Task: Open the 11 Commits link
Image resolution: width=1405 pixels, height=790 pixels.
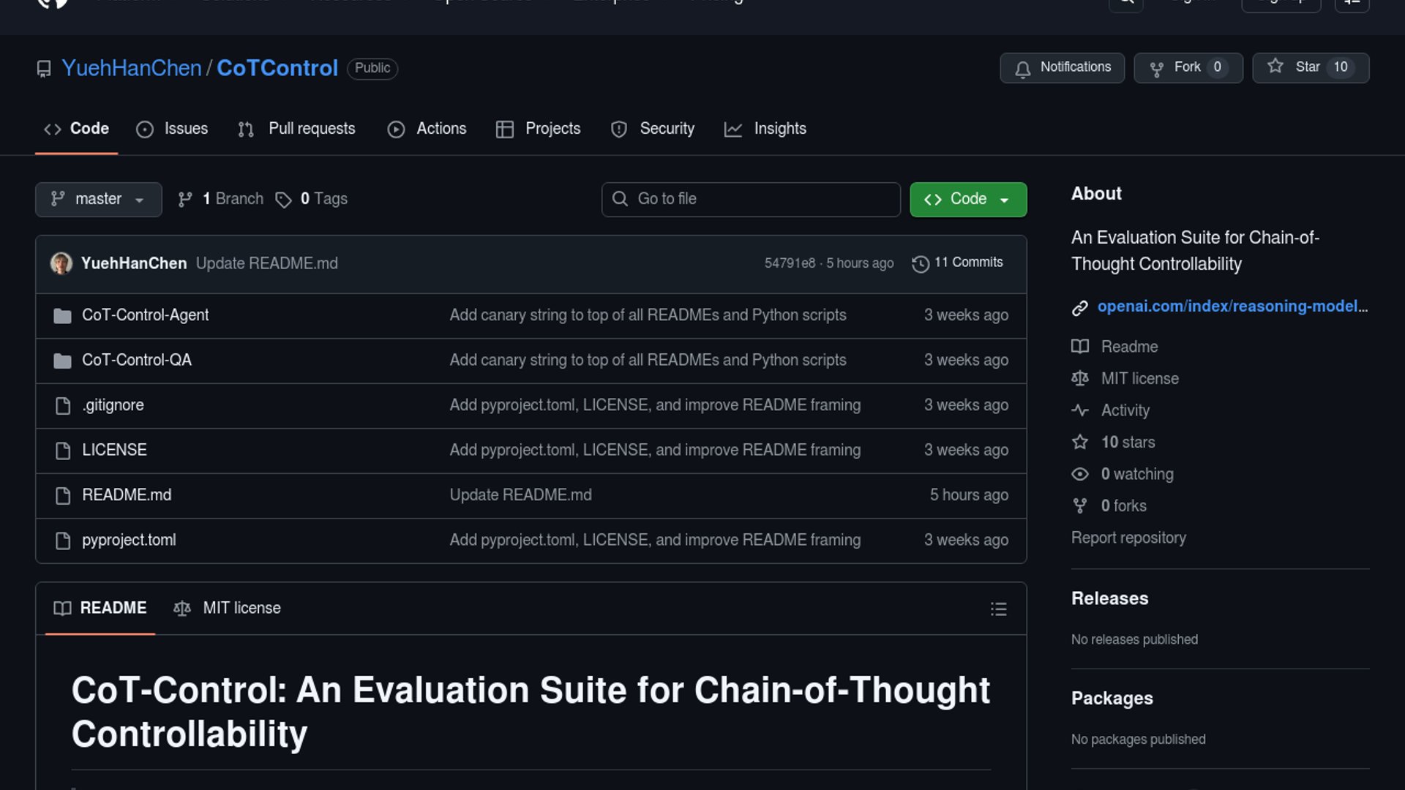Action: coord(967,262)
